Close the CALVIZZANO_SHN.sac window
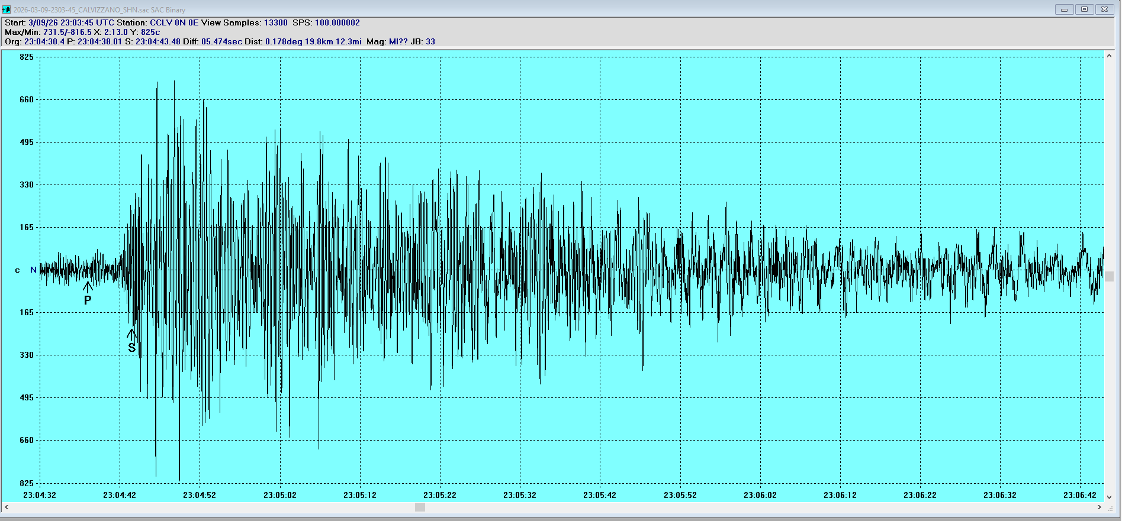 point(1104,9)
